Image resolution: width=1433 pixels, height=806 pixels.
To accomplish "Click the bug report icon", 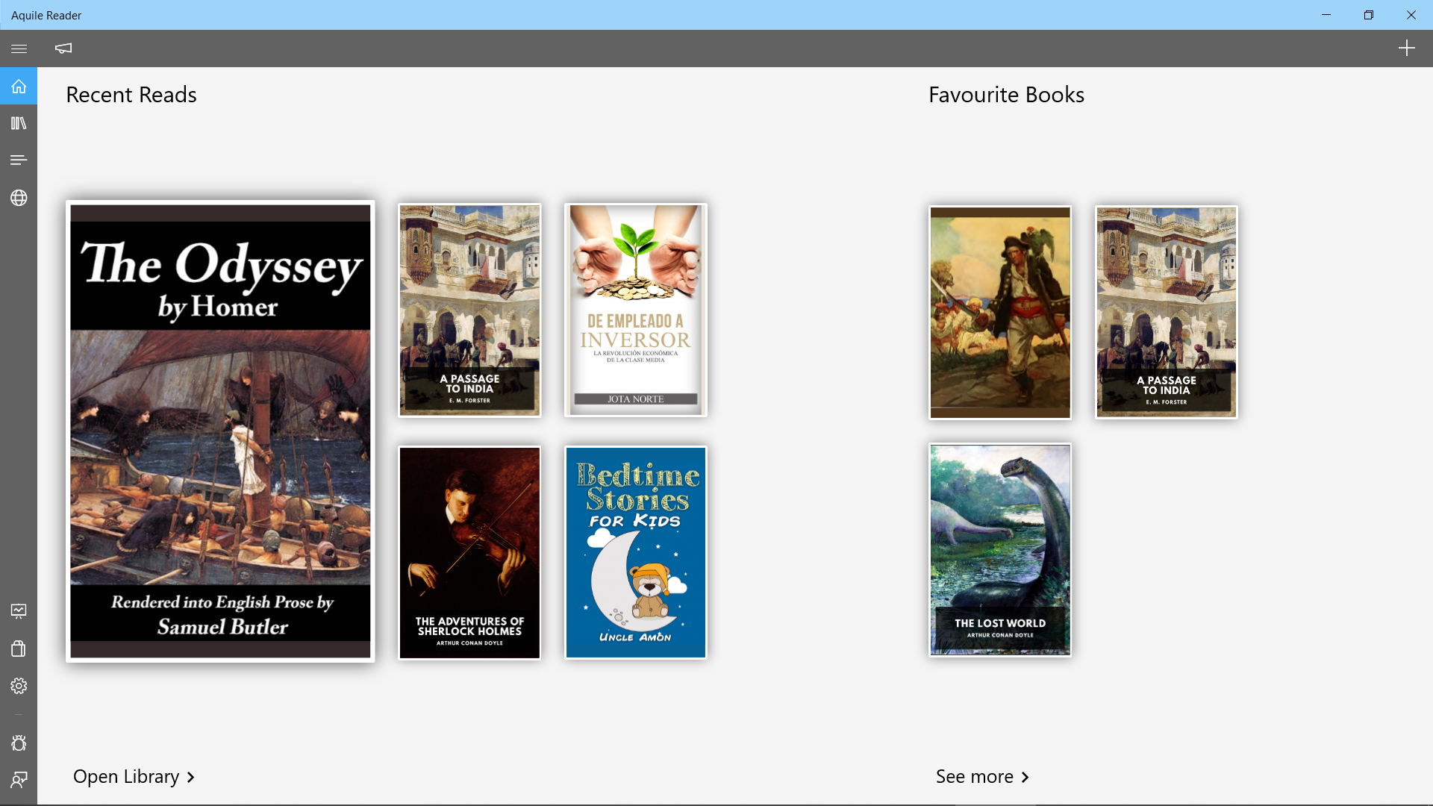I will pyautogui.click(x=19, y=743).
